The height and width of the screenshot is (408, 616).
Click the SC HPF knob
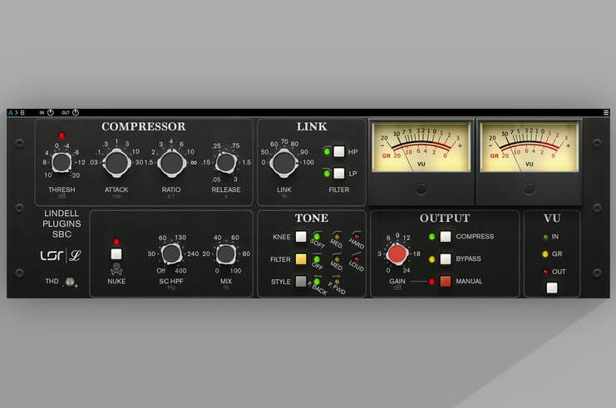172,254
